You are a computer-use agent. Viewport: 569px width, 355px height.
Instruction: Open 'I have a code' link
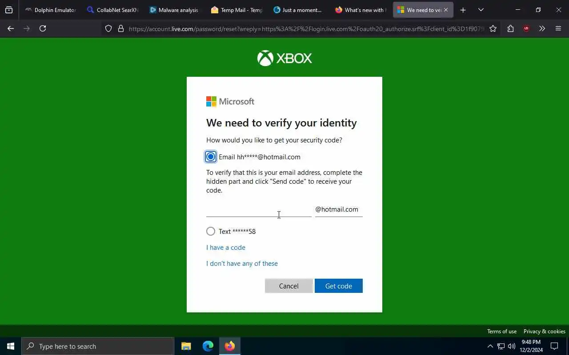tap(226, 248)
